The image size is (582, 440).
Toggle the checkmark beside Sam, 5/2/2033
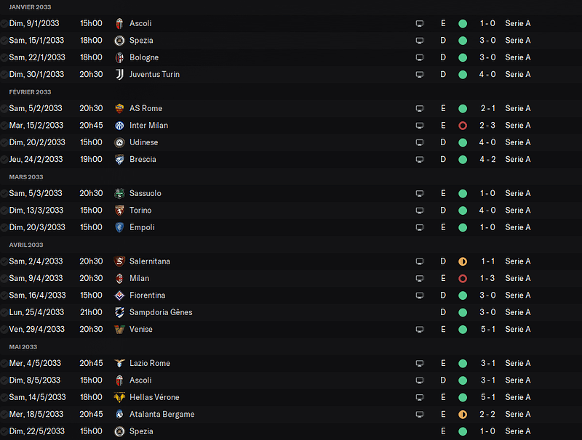tap(4, 108)
